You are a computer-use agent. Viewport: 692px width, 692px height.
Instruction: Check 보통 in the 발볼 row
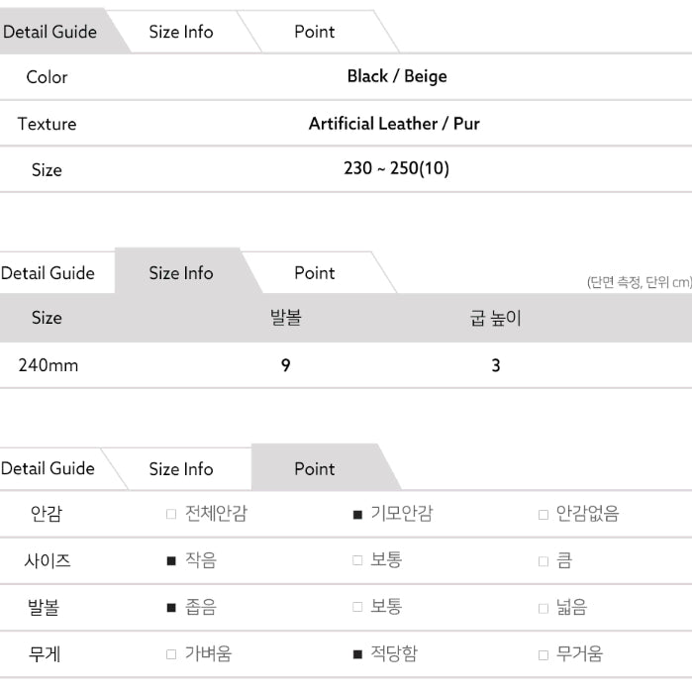pos(357,608)
